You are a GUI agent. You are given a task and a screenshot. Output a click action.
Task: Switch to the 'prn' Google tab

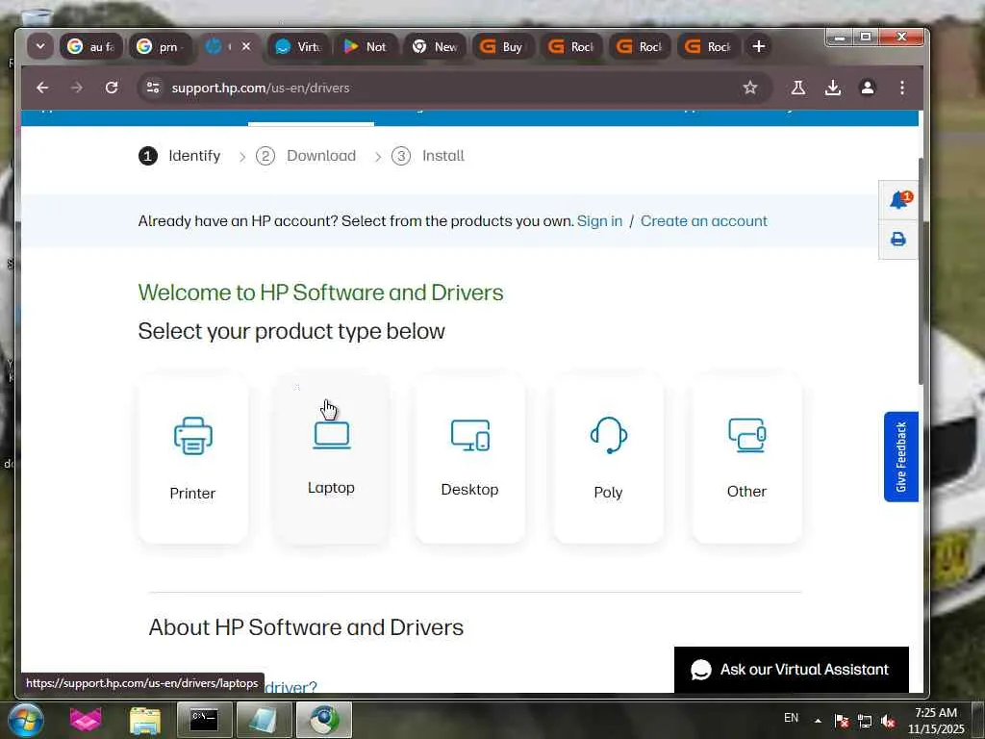tap(161, 46)
